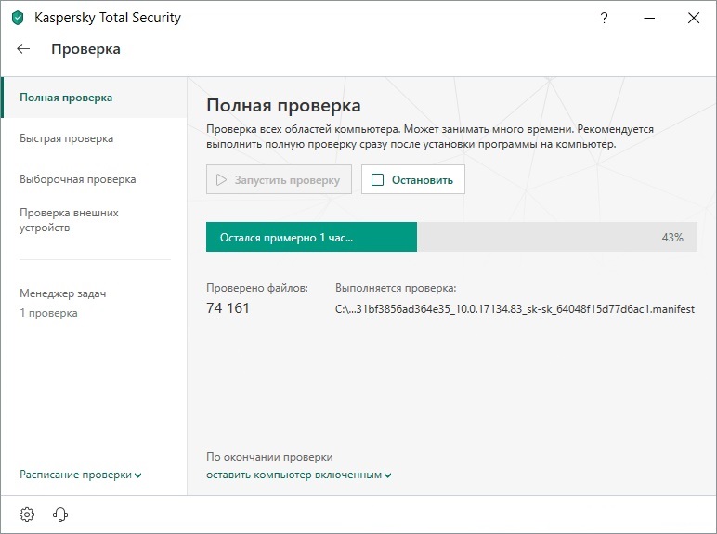Click the square stop icon on Остановить
The image size is (717, 534).
click(377, 180)
